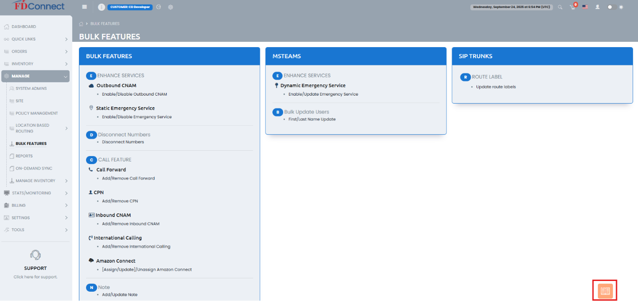Click Enable/Update Emergency Service under MSTeams
638x301 pixels.
[323, 94]
